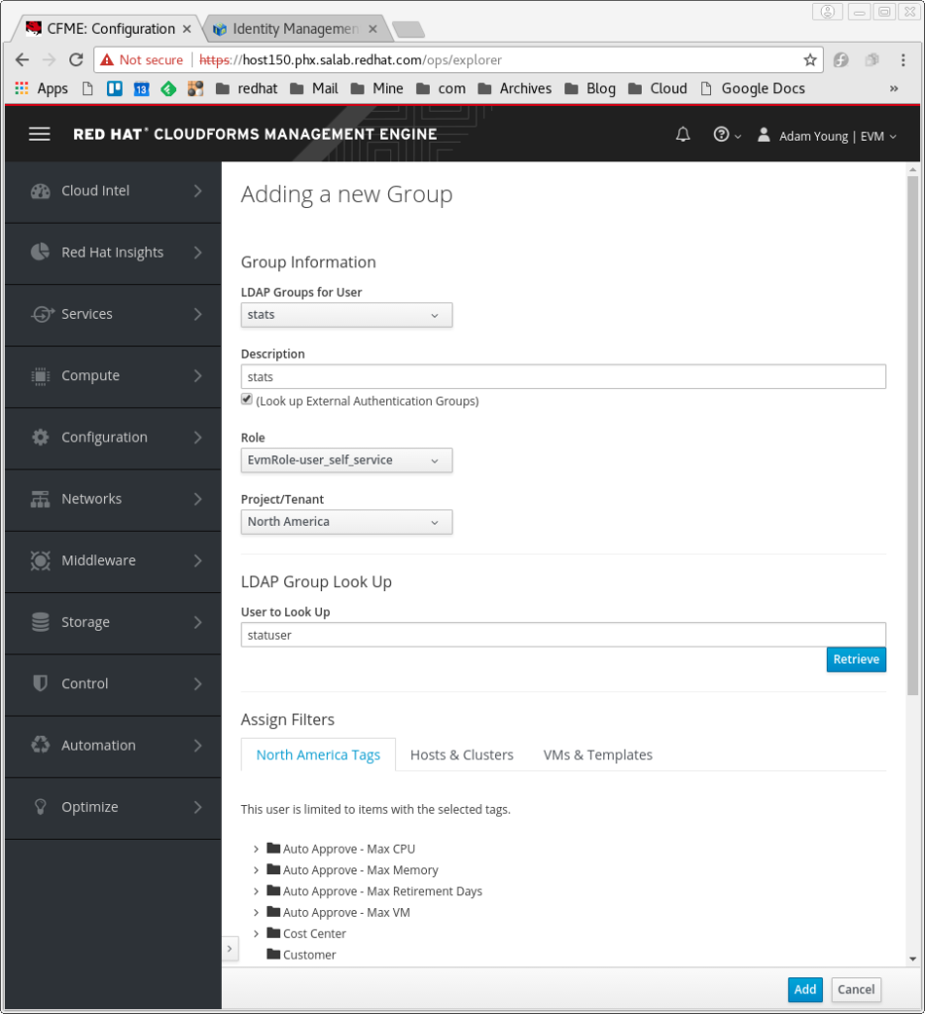This screenshot has width=925, height=1014.
Task: Open the Project/Tenant dropdown
Action: point(346,522)
